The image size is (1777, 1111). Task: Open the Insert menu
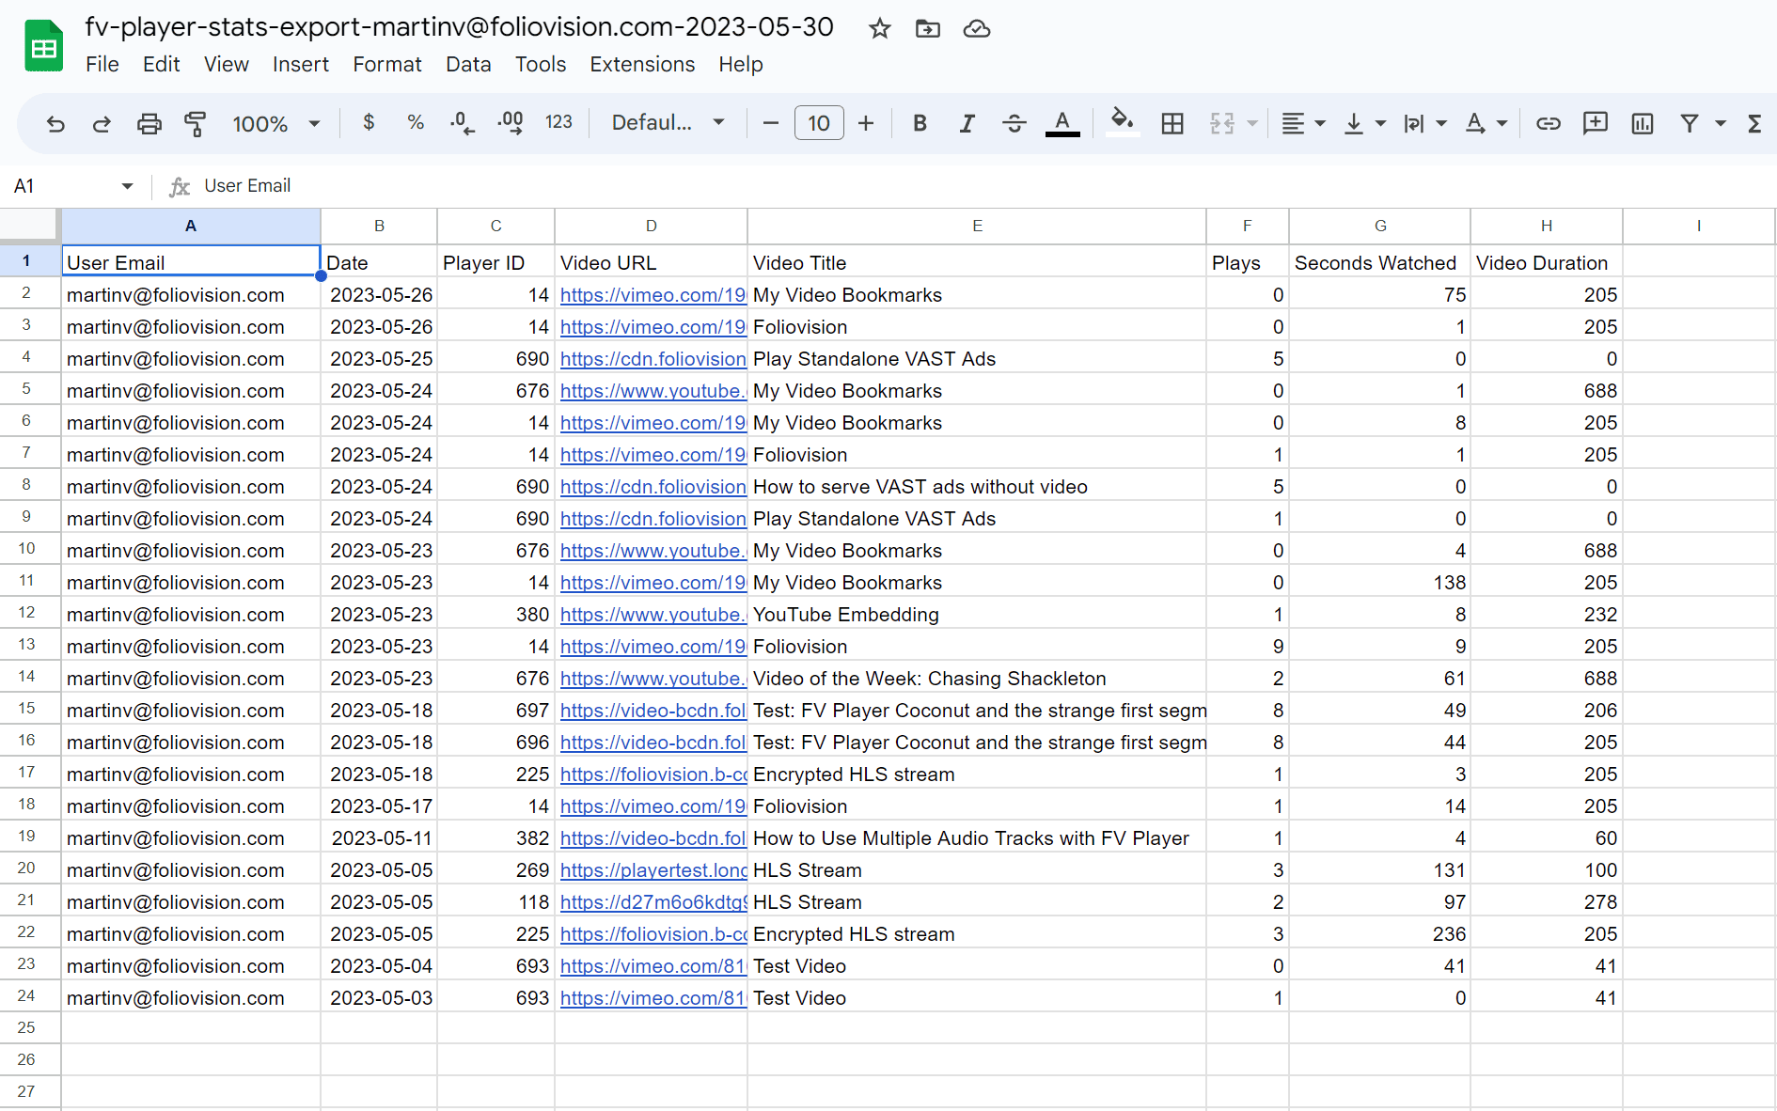[301, 64]
